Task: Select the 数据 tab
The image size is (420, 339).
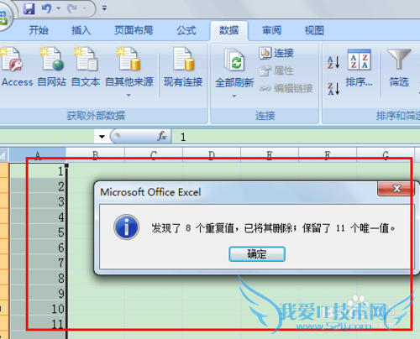Action: (x=228, y=30)
